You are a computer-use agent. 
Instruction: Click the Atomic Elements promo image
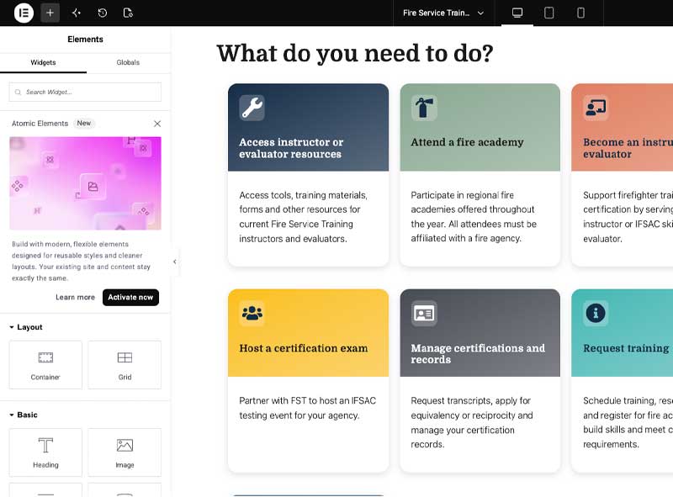[86, 183]
